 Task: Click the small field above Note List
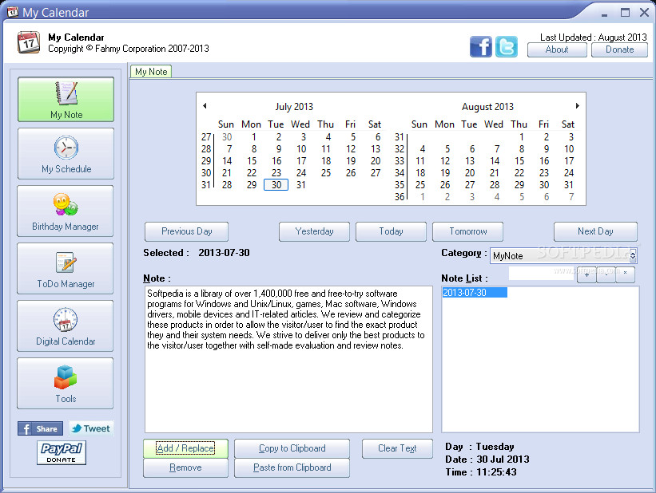(542, 274)
